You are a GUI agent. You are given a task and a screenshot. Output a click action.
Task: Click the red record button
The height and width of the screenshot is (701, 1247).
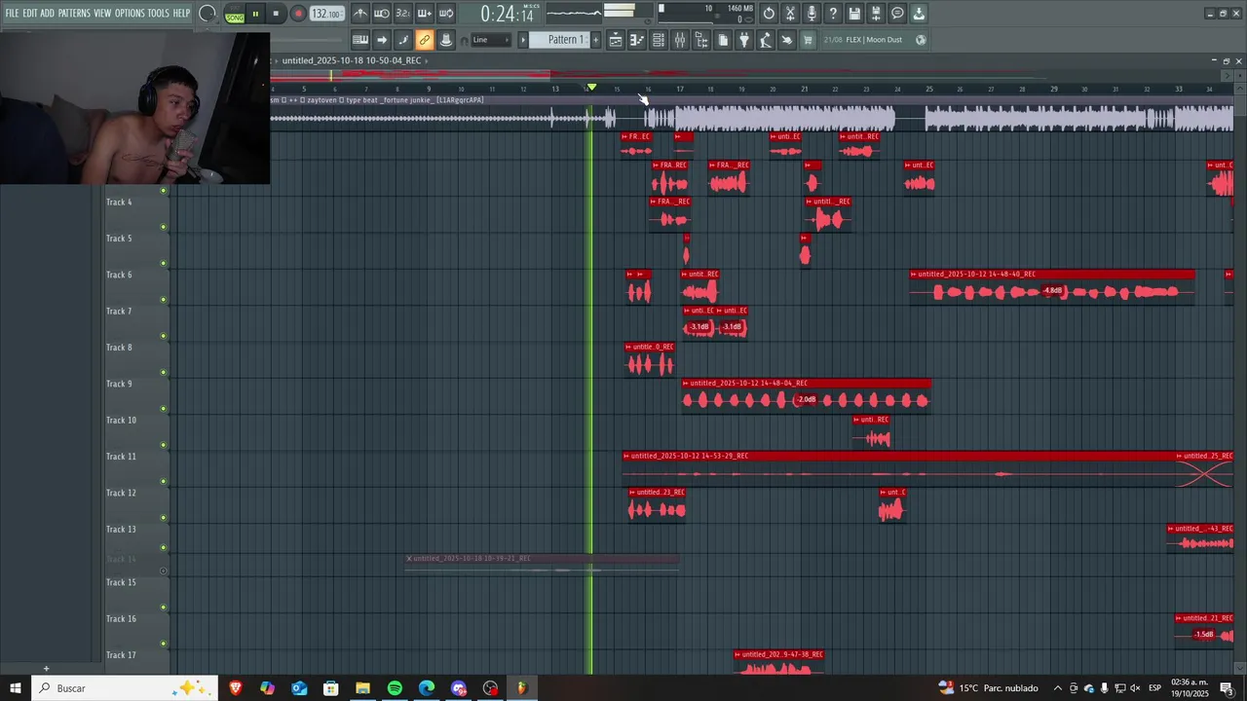[x=298, y=15]
